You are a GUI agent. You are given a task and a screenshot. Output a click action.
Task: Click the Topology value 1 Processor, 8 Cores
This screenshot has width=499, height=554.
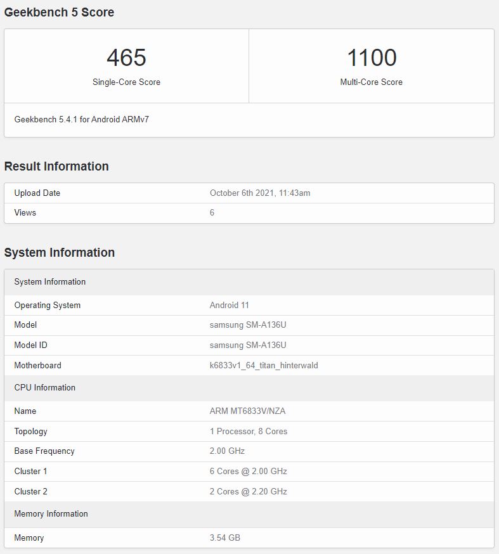(x=249, y=431)
